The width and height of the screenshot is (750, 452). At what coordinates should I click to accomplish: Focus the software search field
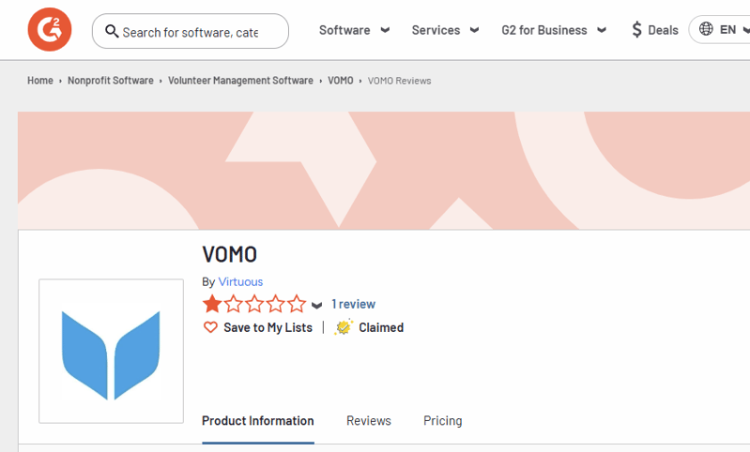pos(191,31)
